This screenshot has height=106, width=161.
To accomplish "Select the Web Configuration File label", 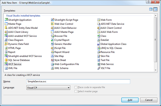I will coord(67,64).
